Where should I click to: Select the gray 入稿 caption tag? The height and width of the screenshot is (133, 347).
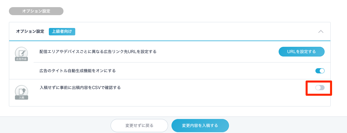click(22, 97)
